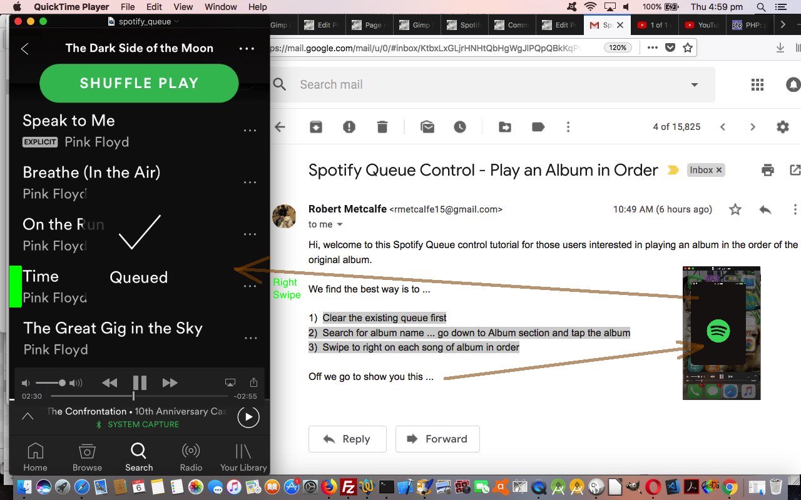Mark the email as unread
801x500 pixels.
click(x=427, y=127)
